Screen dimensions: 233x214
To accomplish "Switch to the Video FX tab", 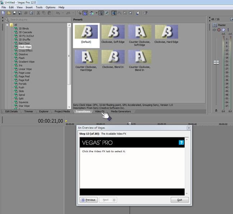I will pos(100,111).
